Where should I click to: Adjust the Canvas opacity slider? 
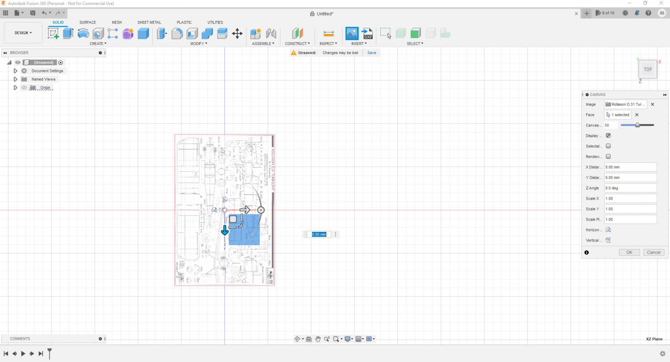pos(637,125)
